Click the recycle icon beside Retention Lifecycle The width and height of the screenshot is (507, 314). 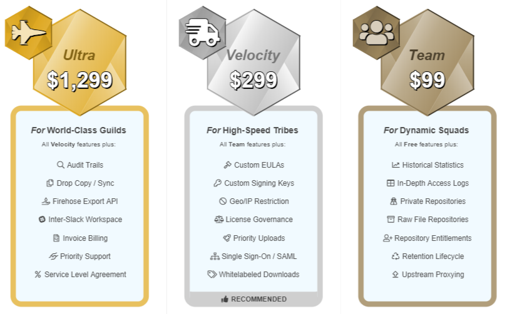pos(396,256)
